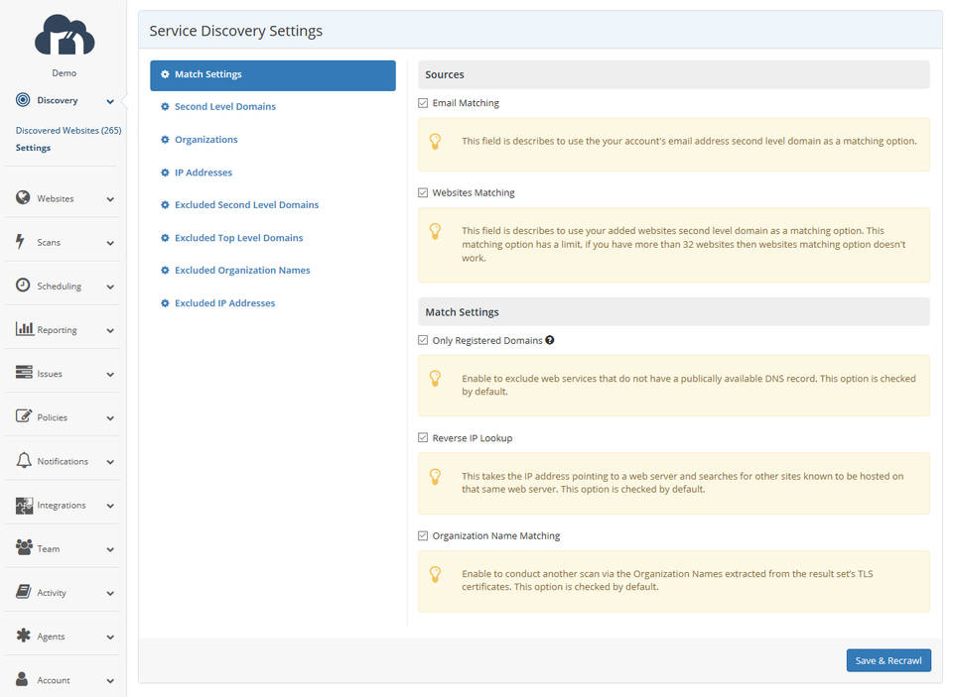This screenshot has width=953, height=697.
Task: Click the Notifications bell icon
Action: [24, 461]
